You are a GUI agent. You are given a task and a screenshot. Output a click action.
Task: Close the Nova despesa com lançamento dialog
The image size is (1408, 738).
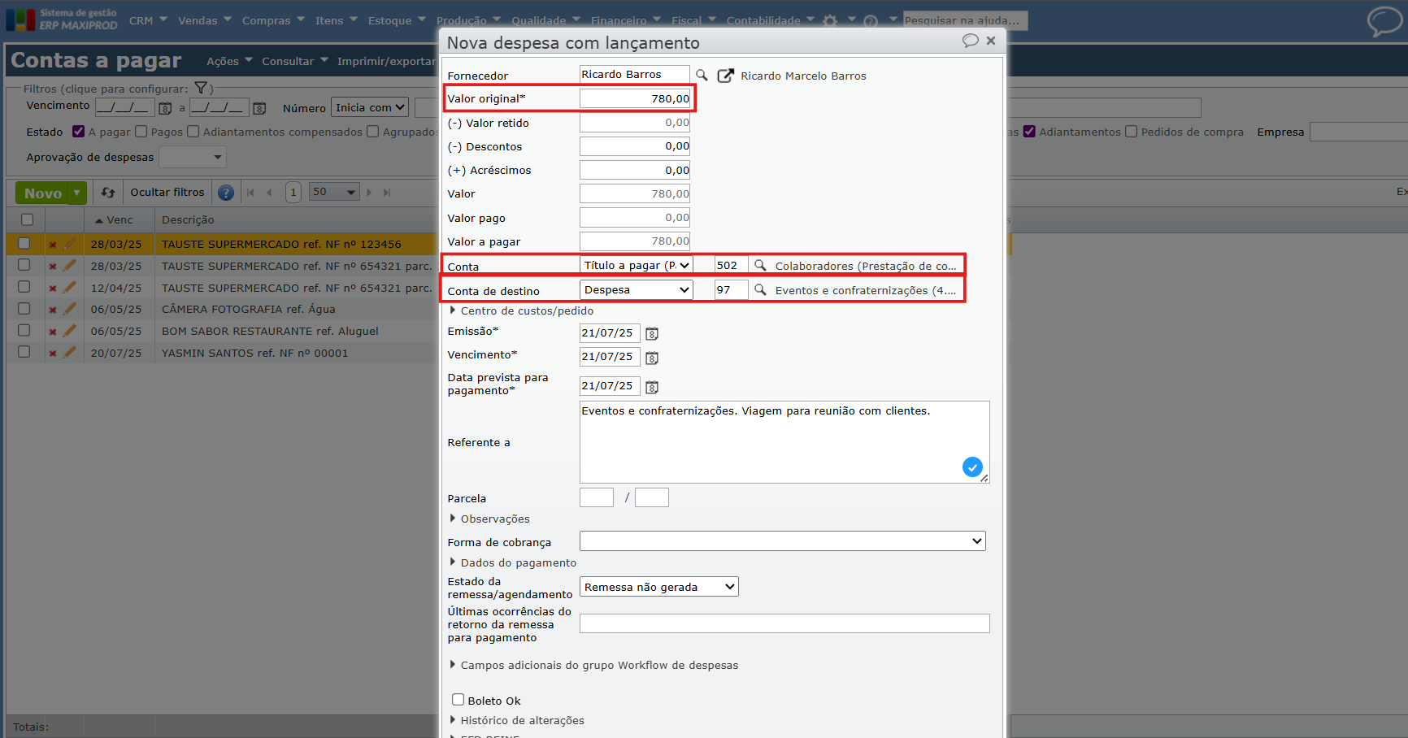pos(991,41)
